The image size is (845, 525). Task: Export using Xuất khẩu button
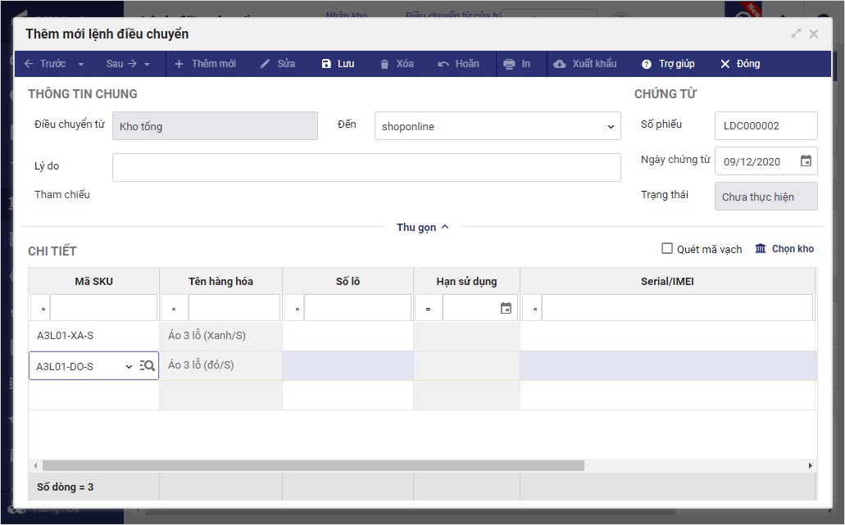[585, 64]
